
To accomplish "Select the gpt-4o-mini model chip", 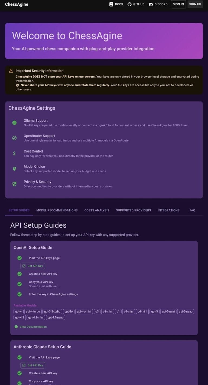I will pos(84,311).
